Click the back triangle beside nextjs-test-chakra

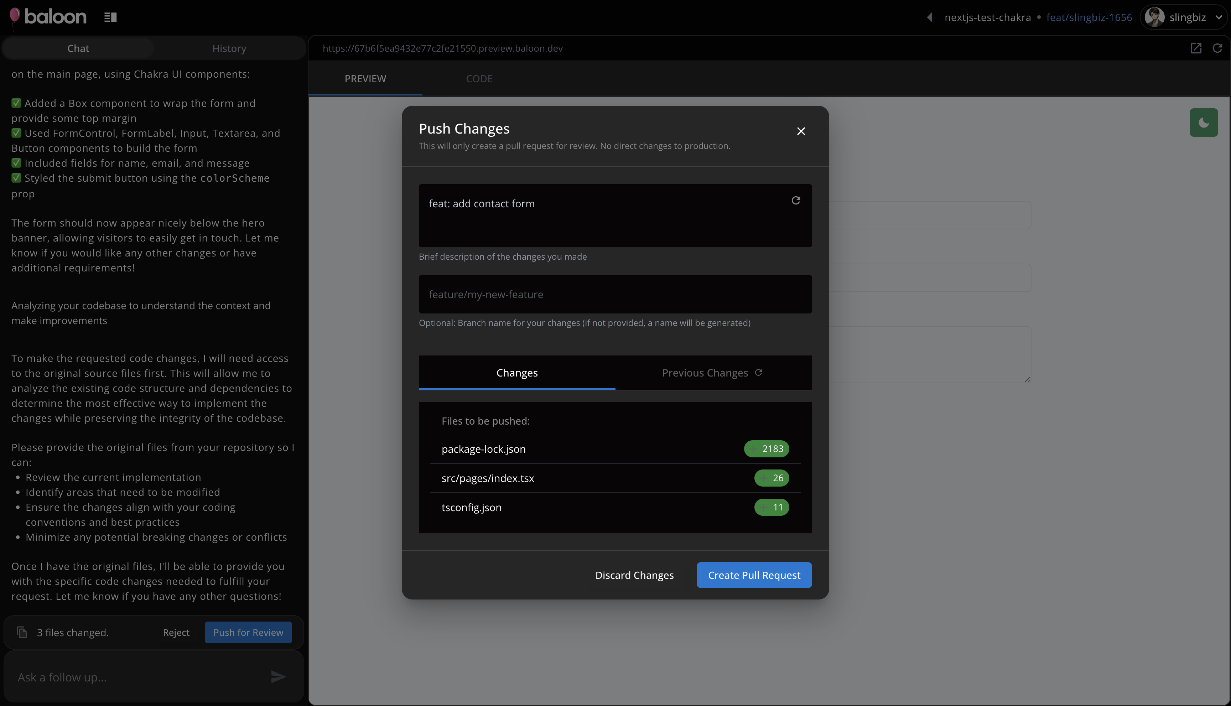coord(929,17)
